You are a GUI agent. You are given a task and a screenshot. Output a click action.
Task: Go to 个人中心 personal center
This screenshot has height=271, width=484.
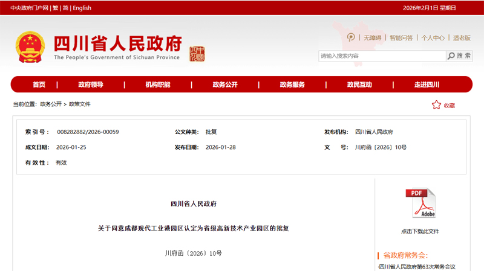(x=433, y=37)
